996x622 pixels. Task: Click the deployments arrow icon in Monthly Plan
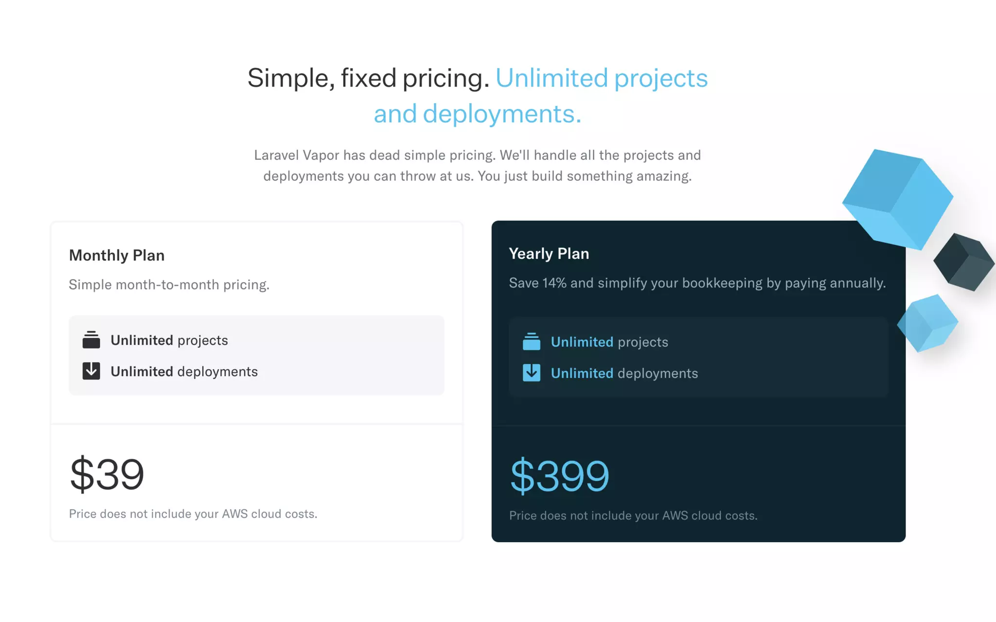pos(91,371)
